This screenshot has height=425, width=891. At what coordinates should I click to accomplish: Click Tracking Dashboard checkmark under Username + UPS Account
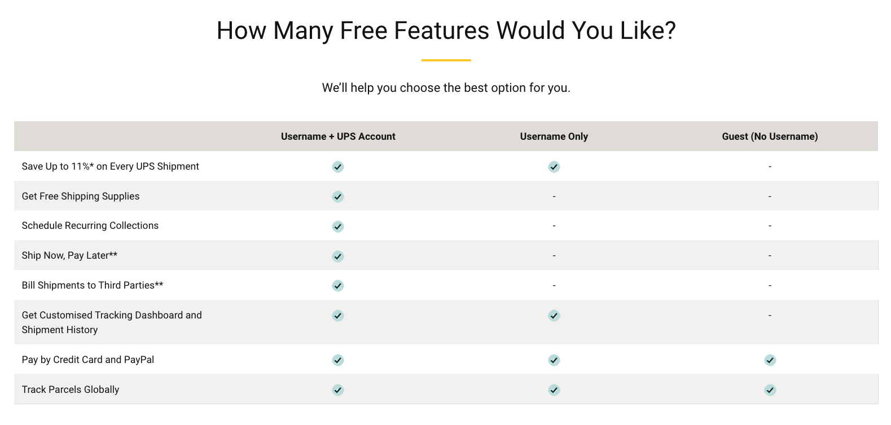click(338, 316)
